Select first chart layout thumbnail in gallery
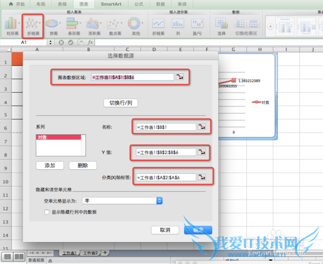This screenshot has width=323, height=264. [285, 26]
